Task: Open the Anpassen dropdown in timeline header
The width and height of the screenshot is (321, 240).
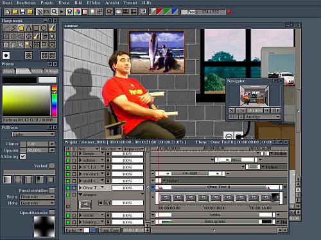Action: point(134,148)
